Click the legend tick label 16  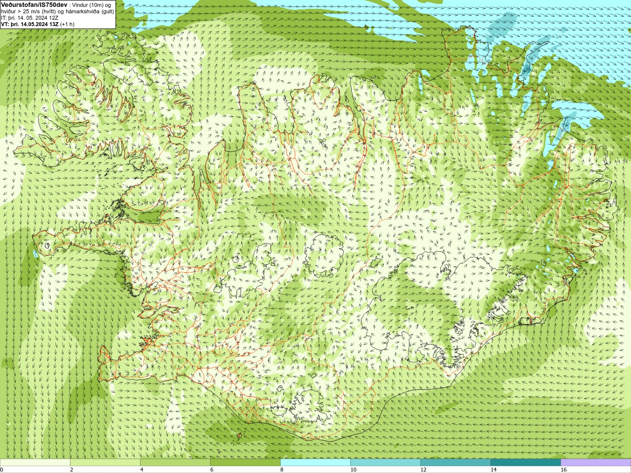pyautogui.click(x=563, y=470)
